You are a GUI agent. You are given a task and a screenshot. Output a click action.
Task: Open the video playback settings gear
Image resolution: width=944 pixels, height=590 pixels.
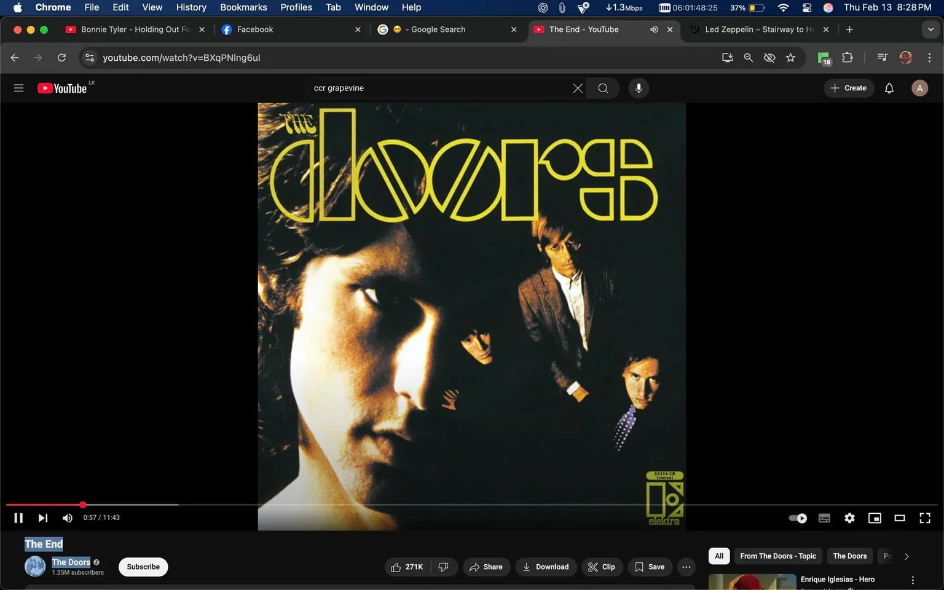pyautogui.click(x=849, y=518)
